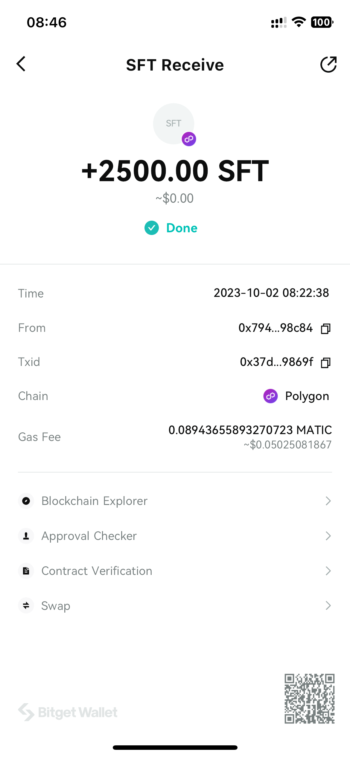Tap the SFT token logo
The image size is (350, 757).
pyautogui.click(x=174, y=124)
